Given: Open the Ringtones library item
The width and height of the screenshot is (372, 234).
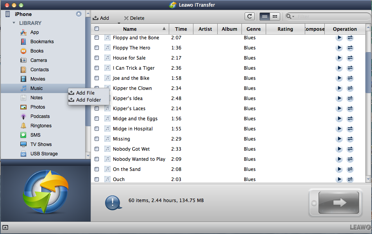Looking at the screenshot, I should (x=41, y=126).
